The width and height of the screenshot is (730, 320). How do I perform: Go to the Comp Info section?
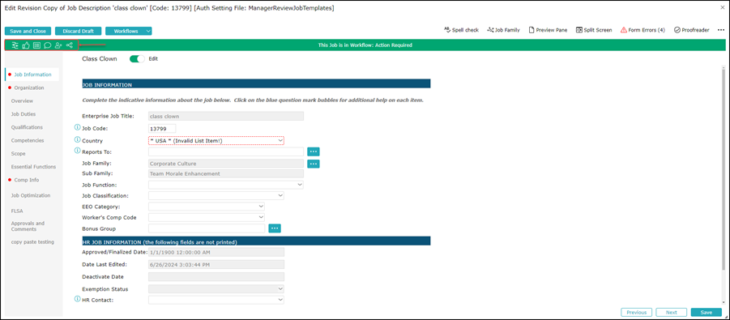(27, 180)
